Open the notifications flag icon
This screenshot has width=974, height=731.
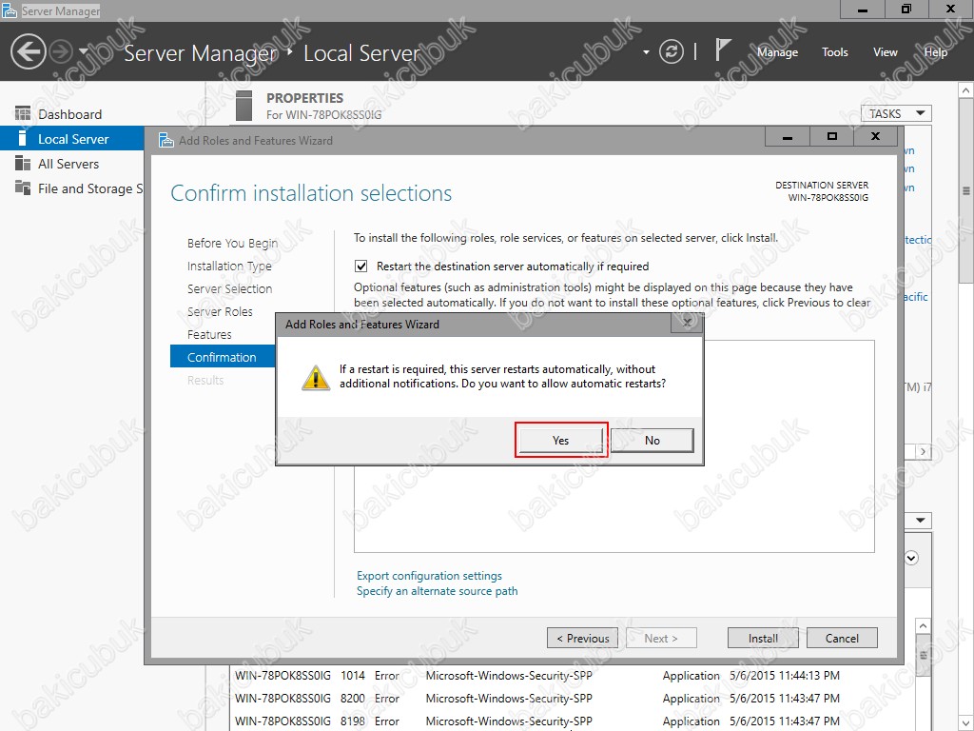(x=721, y=49)
